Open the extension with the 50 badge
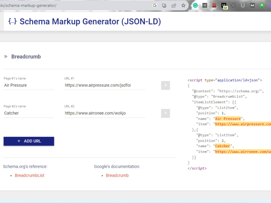271x203 pixels. 224,6
